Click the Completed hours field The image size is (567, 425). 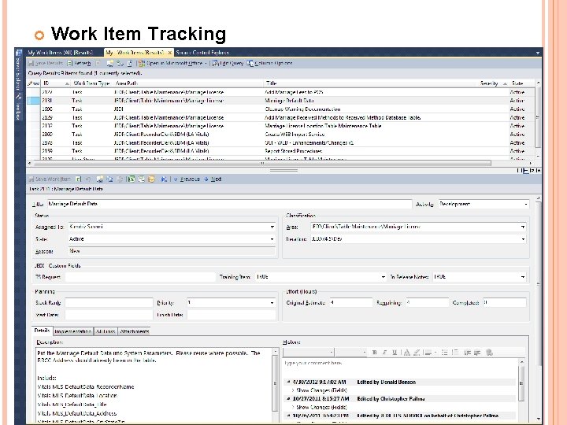504,303
